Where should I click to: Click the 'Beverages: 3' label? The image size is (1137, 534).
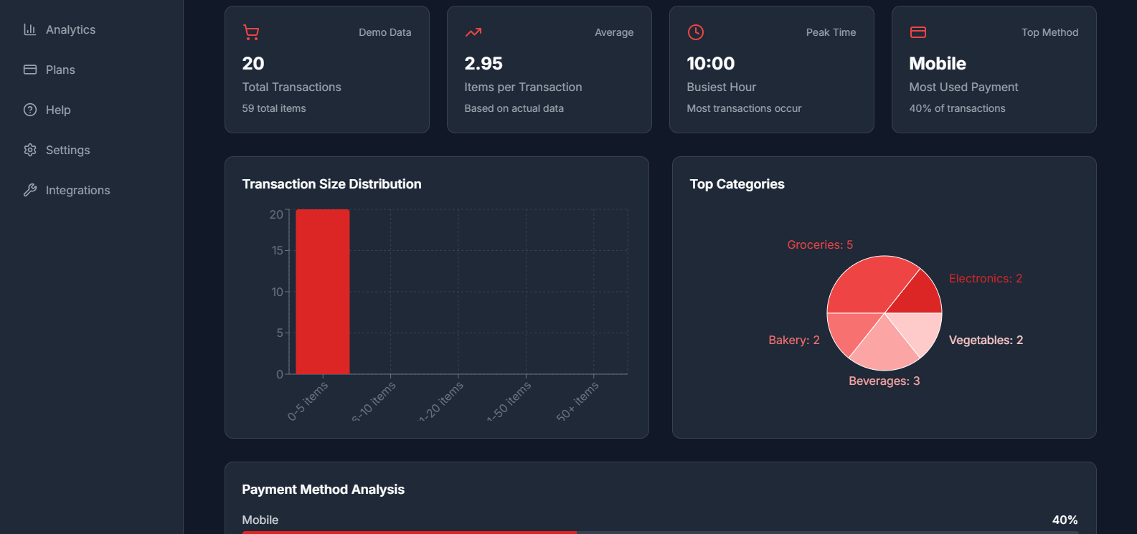pyautogui.click(x=884, y=381)
